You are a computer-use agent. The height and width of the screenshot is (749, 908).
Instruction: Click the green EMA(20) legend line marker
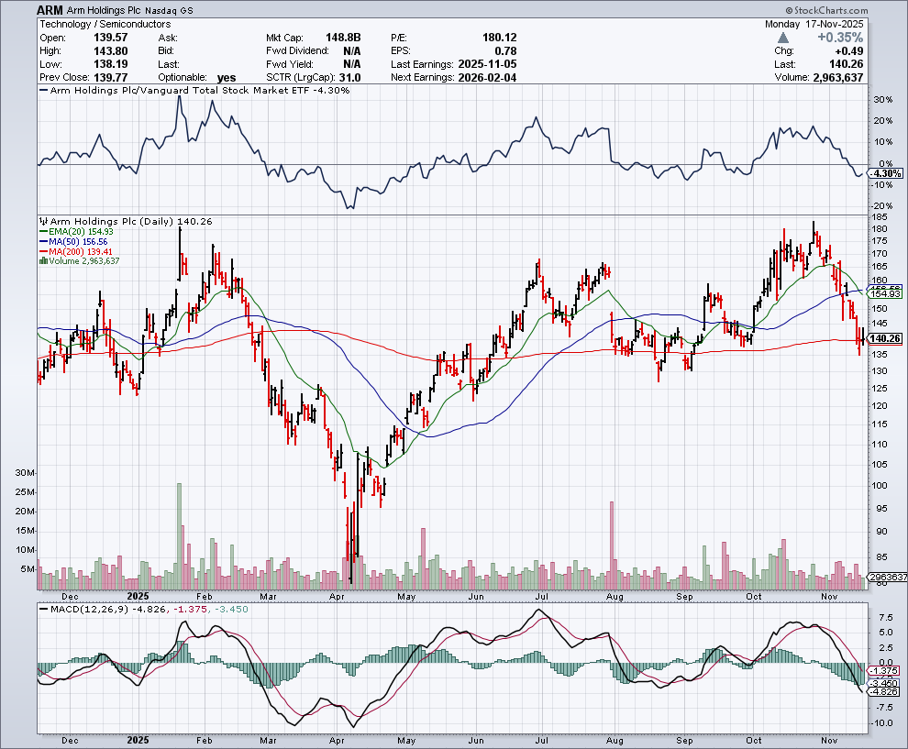tap(42, 231)
